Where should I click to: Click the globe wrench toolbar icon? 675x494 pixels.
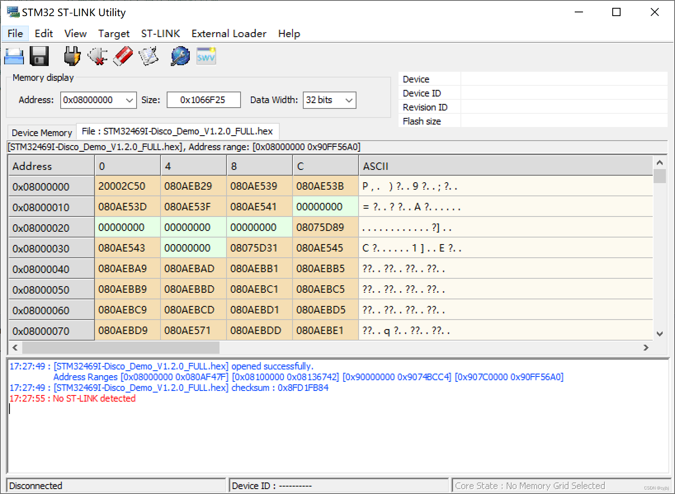tap(180, 56)
